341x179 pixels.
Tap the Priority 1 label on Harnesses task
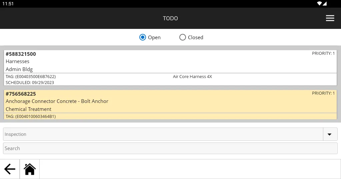(x=323, y=53)
